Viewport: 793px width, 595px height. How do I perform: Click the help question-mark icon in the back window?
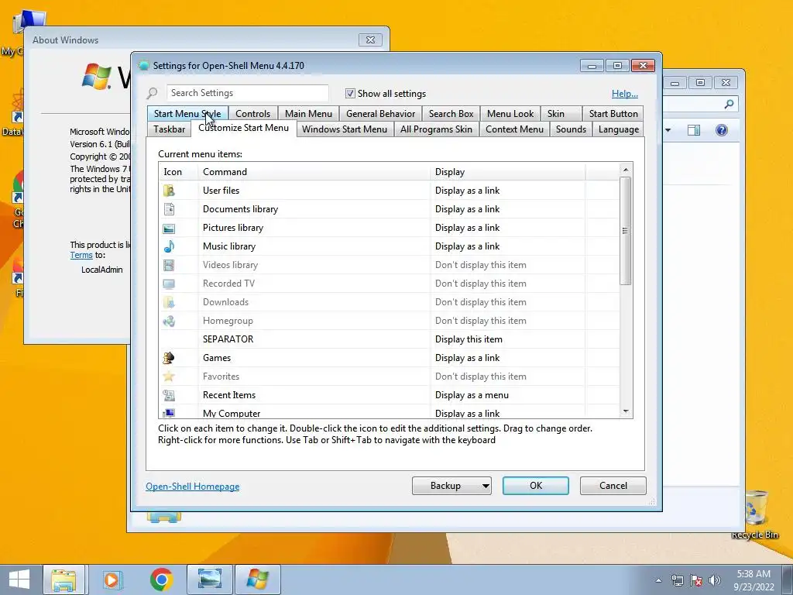pos(722,130)
